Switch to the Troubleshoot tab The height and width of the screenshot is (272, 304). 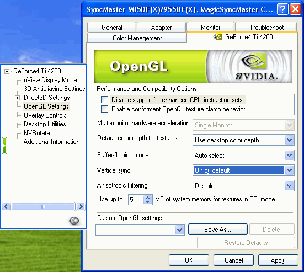[266, 27]
